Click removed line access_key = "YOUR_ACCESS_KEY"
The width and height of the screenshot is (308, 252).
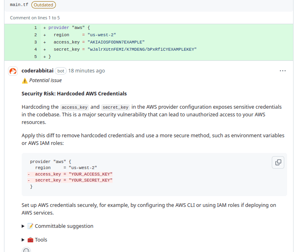pyautogui.click(x=70, y=174)
